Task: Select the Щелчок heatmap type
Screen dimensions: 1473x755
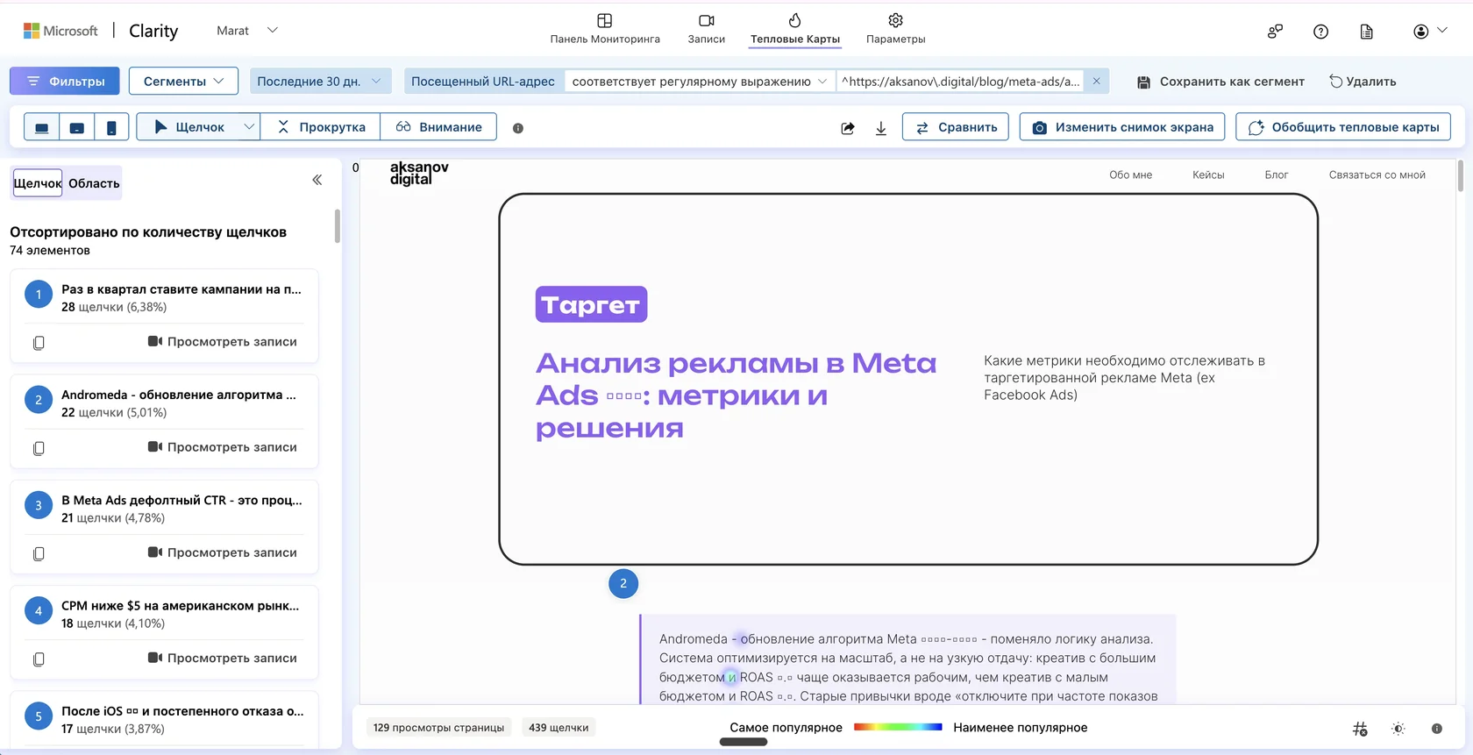Action: [189, 127]
